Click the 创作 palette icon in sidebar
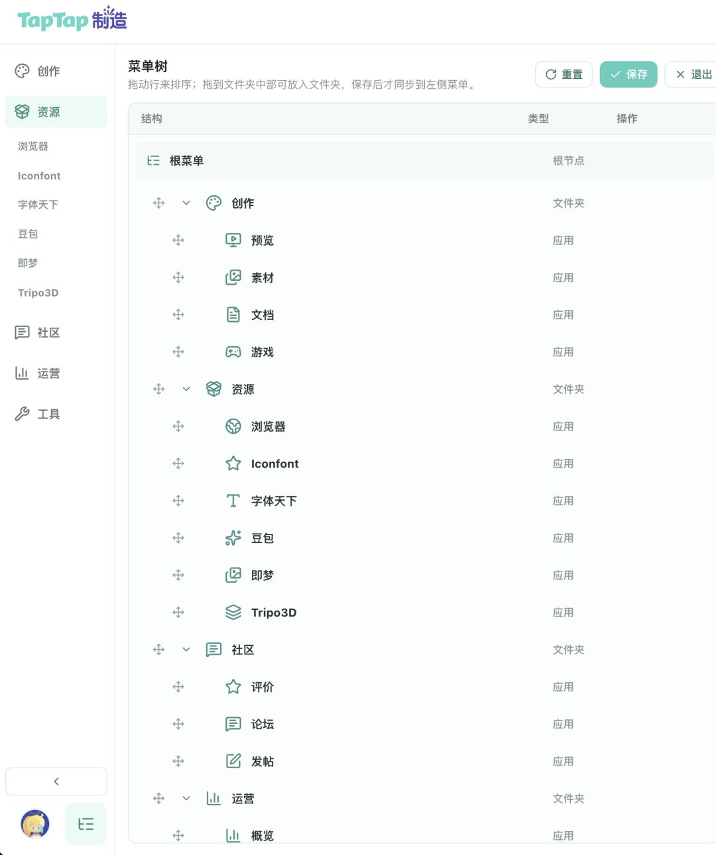Viewport: 716px width, 855px height. (x=22, y=71)
